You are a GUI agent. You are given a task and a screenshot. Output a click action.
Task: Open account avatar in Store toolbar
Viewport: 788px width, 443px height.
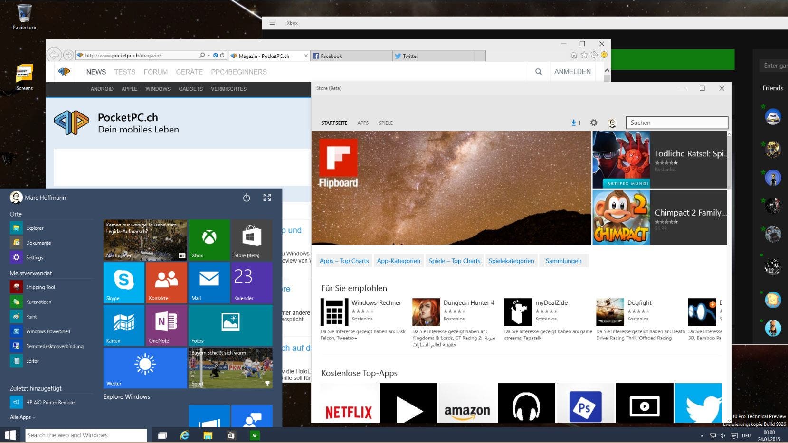(612, 123)
